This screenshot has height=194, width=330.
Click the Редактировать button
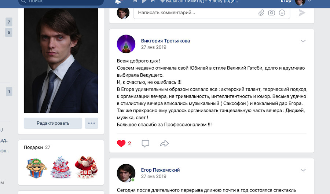[x=53, y=123]
